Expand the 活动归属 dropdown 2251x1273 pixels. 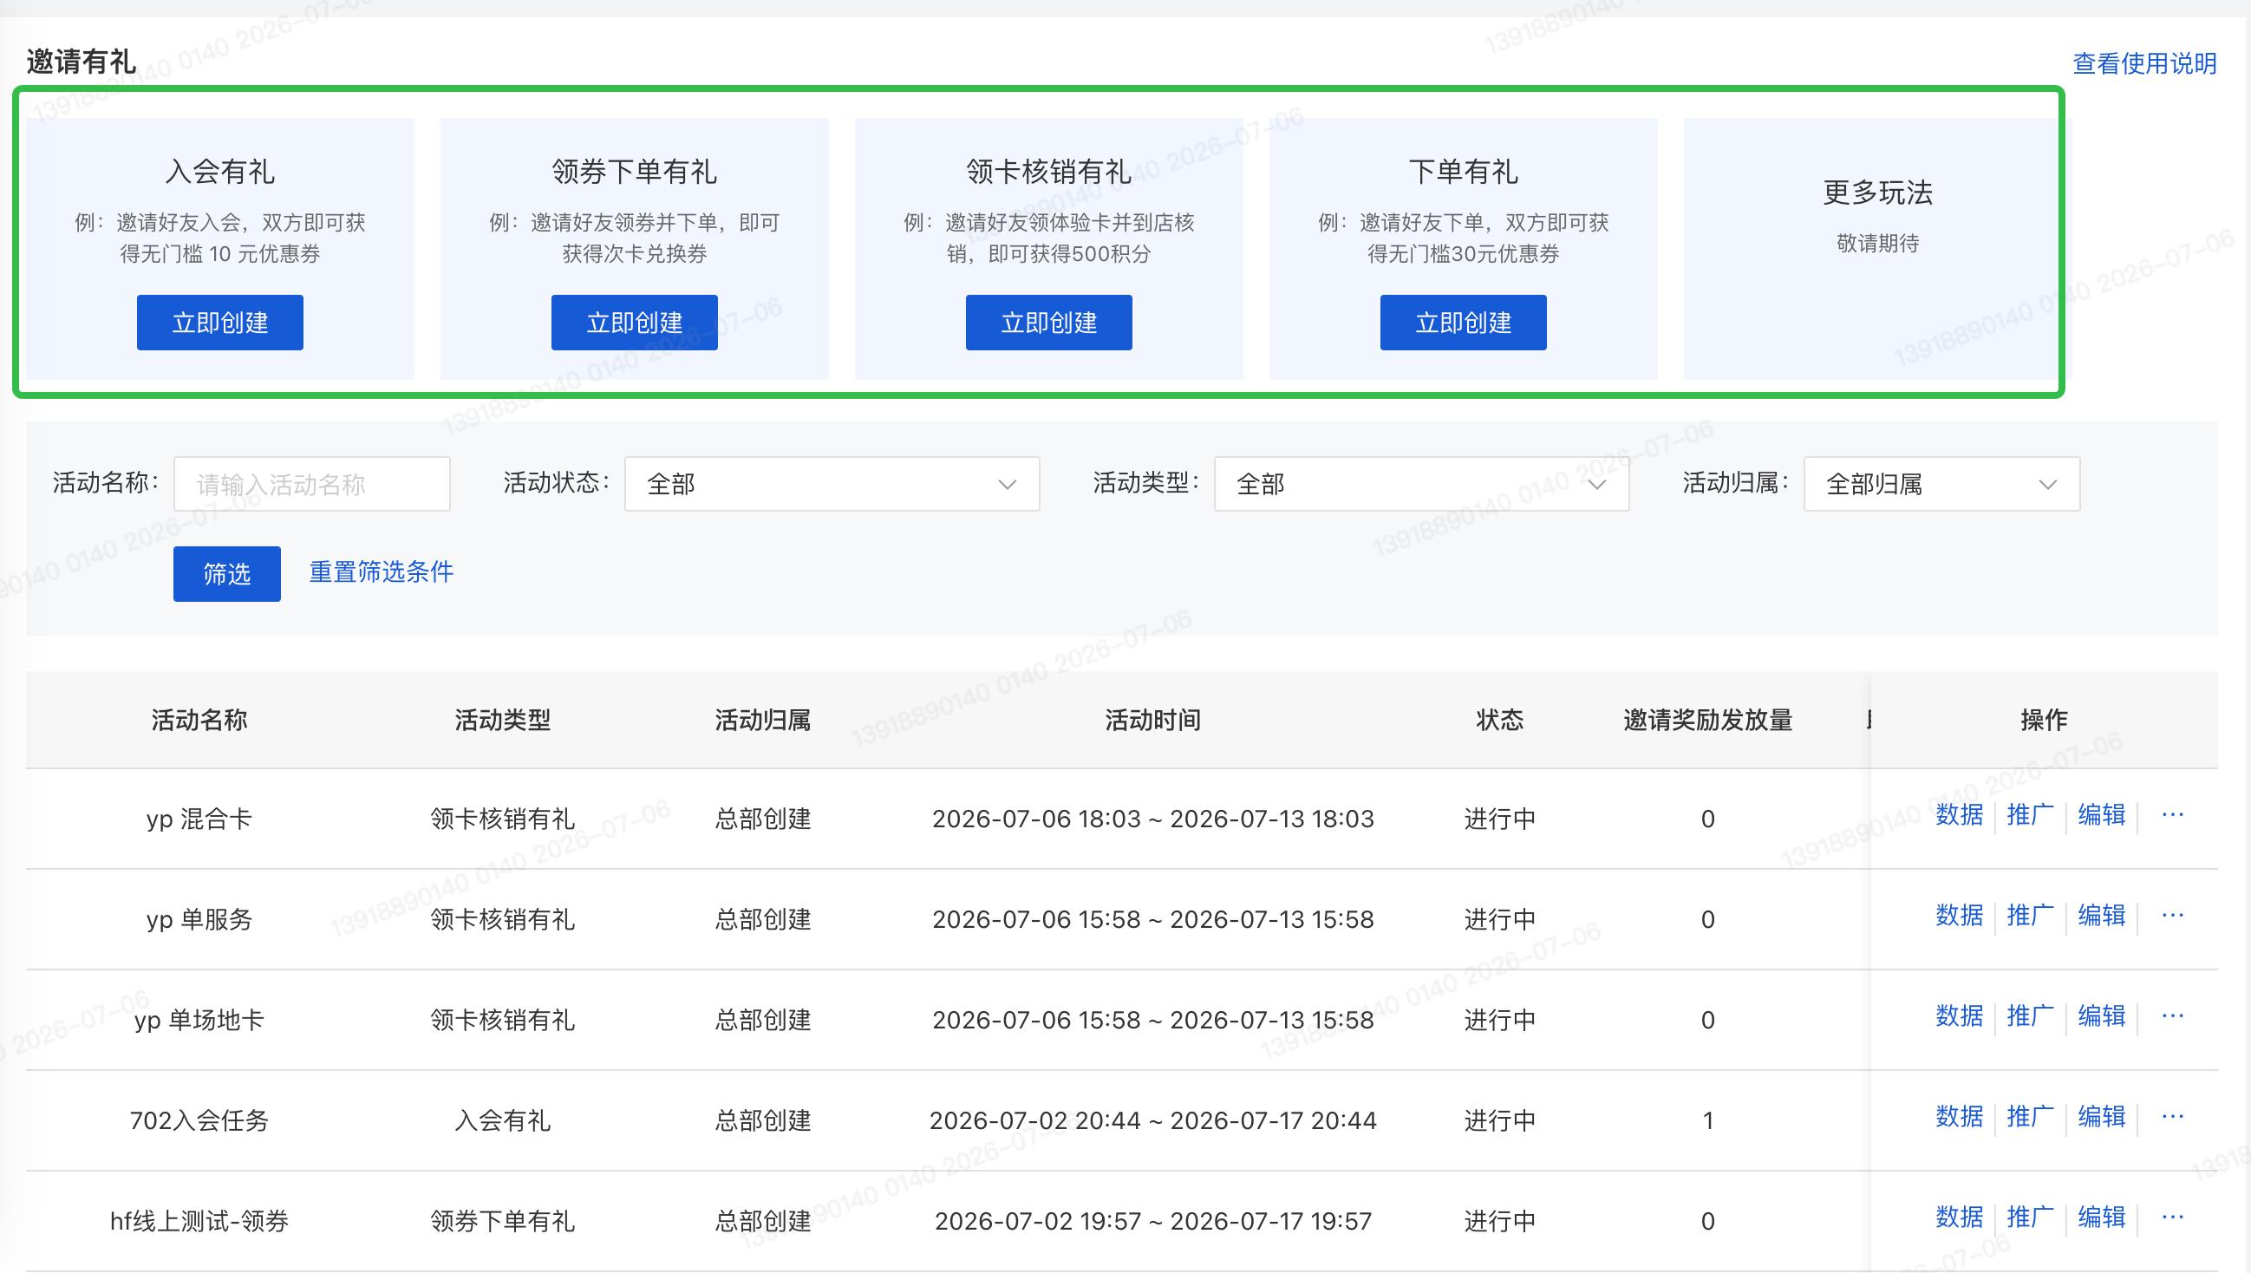pos(1941,484)
